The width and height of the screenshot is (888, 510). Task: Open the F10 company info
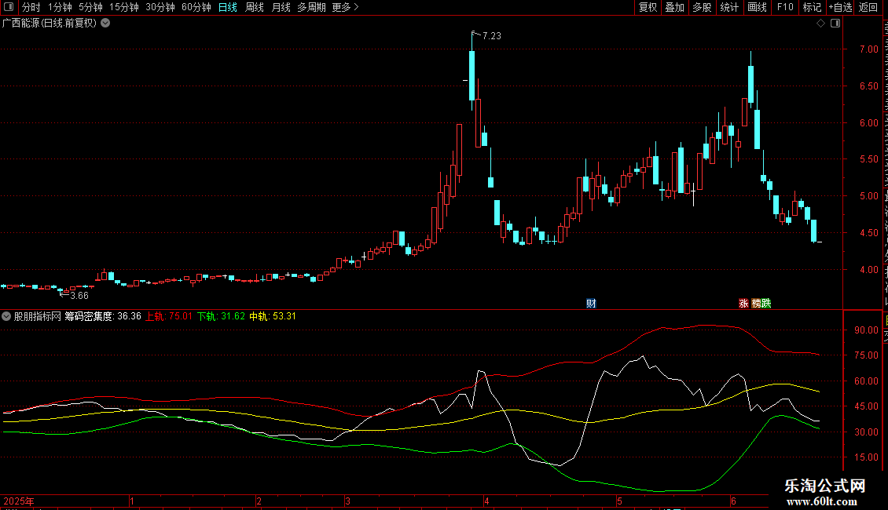click(x=785, y=7)
